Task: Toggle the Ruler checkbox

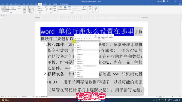Action: click(x=39, y=7)
